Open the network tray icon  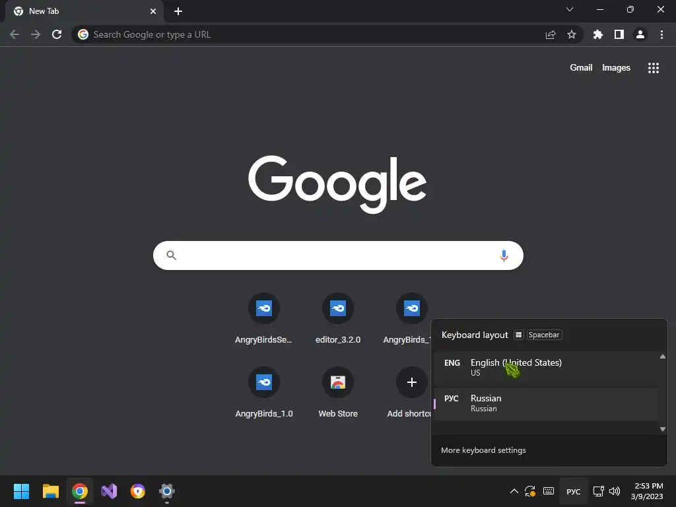[x=598, y=491]
